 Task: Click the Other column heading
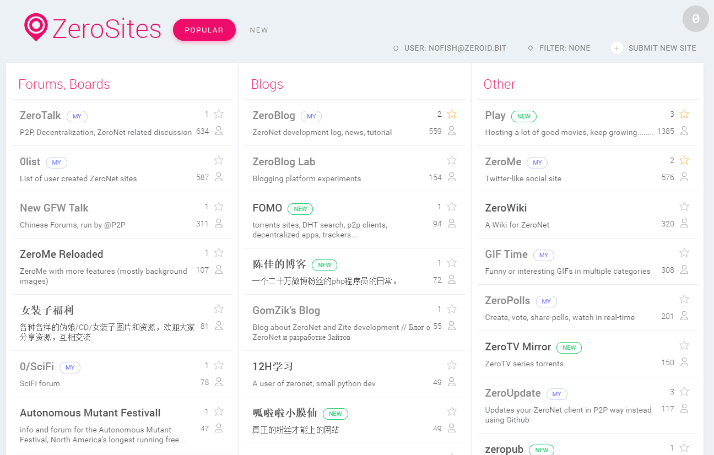click(499, 84)
